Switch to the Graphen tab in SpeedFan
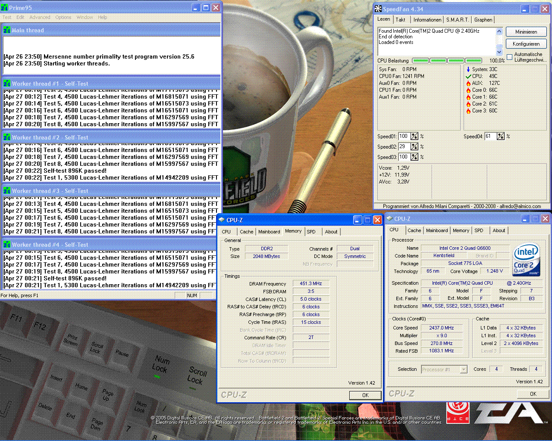This screenshot has width=552, height=441. (483, 20)
